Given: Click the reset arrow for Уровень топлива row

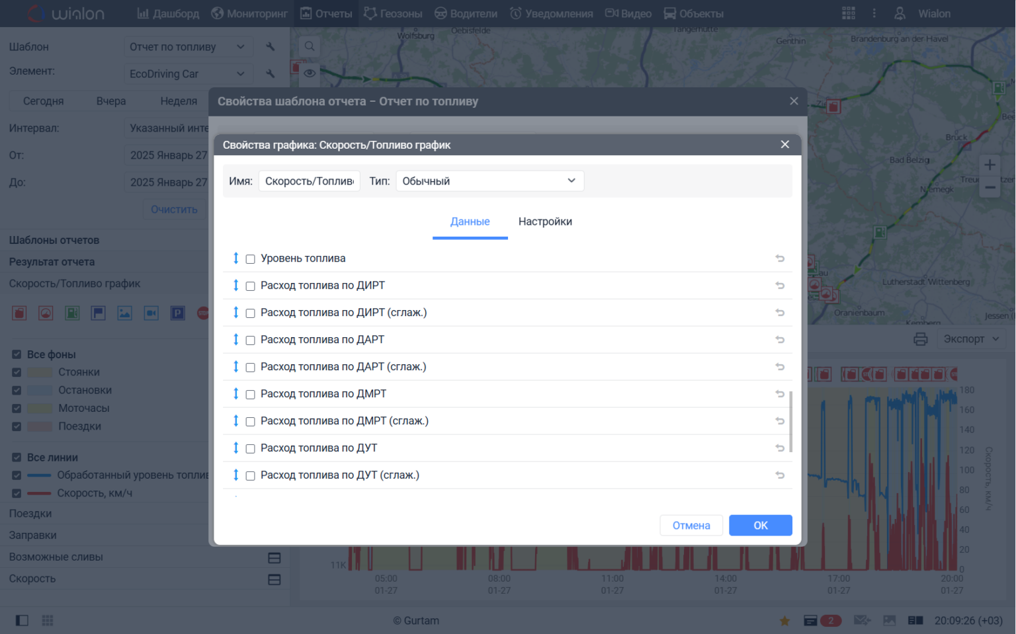Looking at the screenshot, I should [x=780, y=258].
